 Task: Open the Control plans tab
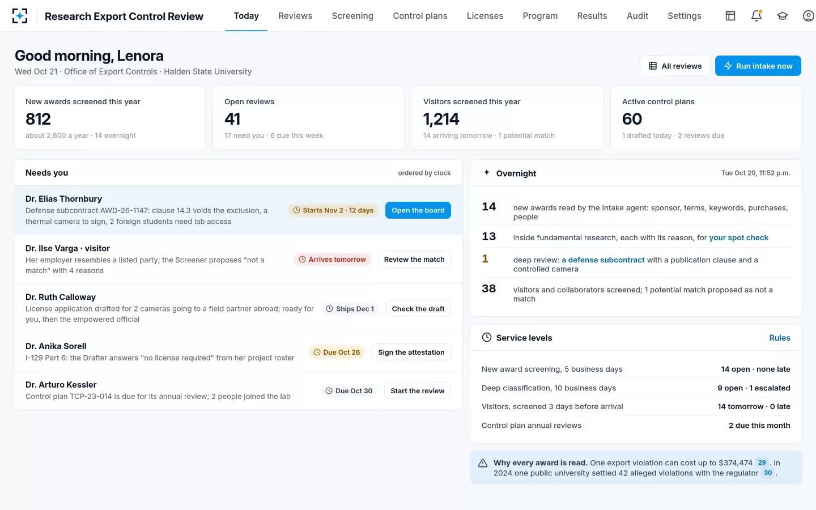pos(420,16)
